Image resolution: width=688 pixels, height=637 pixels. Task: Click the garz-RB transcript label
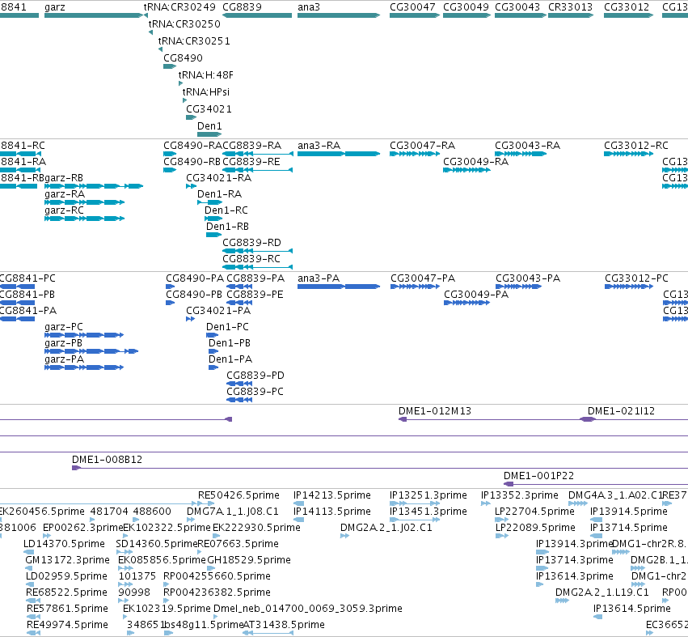click(x=64, y=178)
